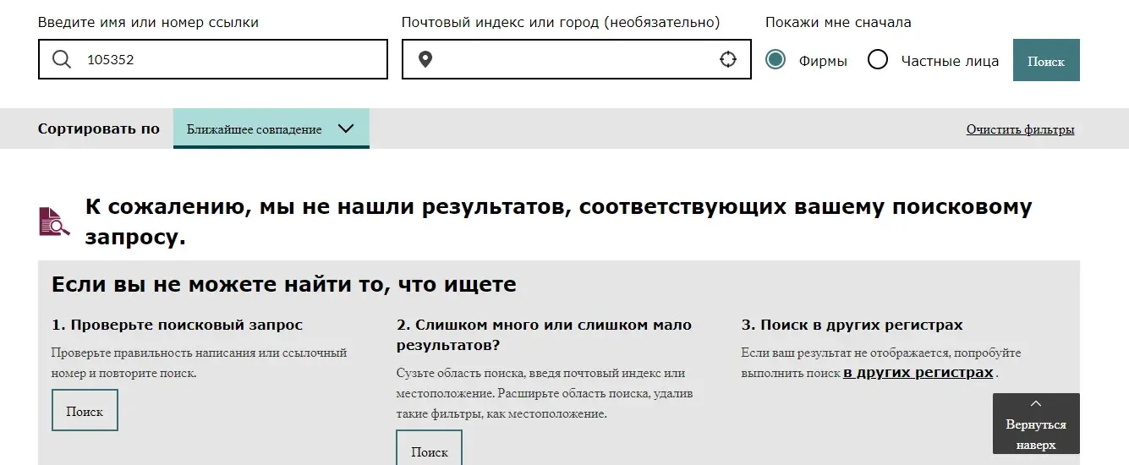
Task: Click heading 3. Поиск в других регистрах
Action: pyautogui.click(x=852, y=325)
